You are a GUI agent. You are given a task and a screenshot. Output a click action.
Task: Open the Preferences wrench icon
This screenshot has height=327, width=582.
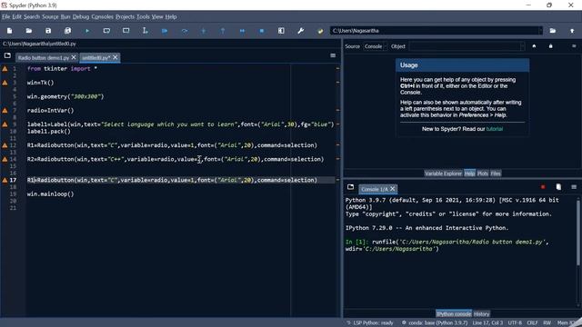pyautogui.click(x=301, y=31)
